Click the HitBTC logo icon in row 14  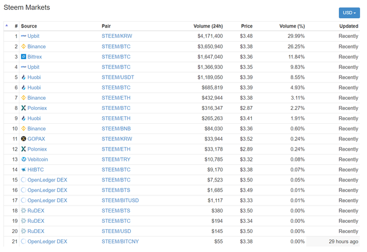point(24,170)
